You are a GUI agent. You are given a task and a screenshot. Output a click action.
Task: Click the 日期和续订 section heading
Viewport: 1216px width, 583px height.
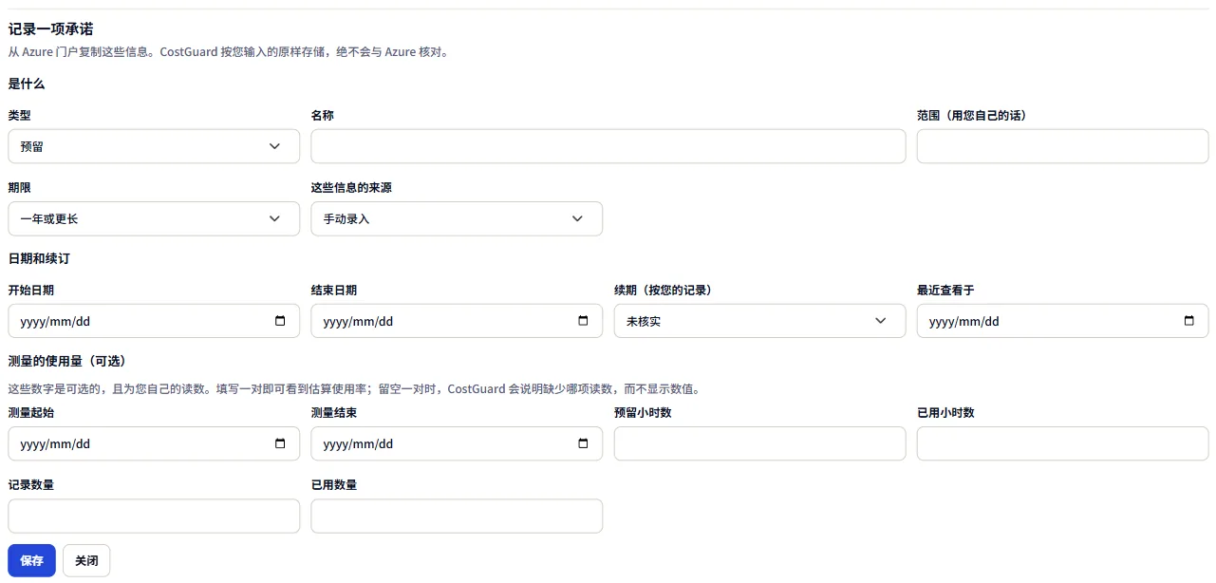[x=39, y=258]
